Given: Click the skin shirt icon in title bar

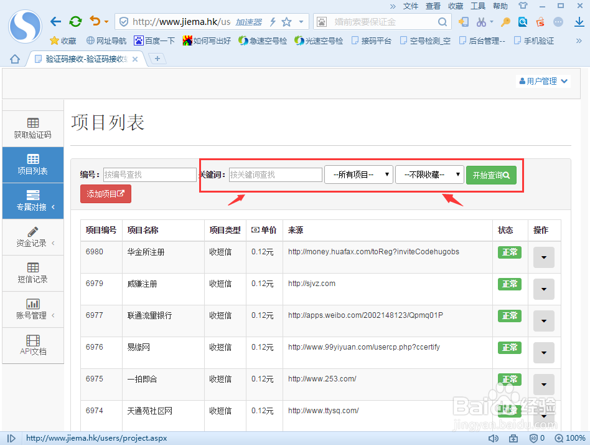Looking at the screenshot, I should [523, 6].
